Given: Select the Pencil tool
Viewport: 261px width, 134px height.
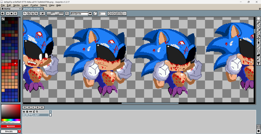Looking at the screenshot, I should [x=258, y=22].
